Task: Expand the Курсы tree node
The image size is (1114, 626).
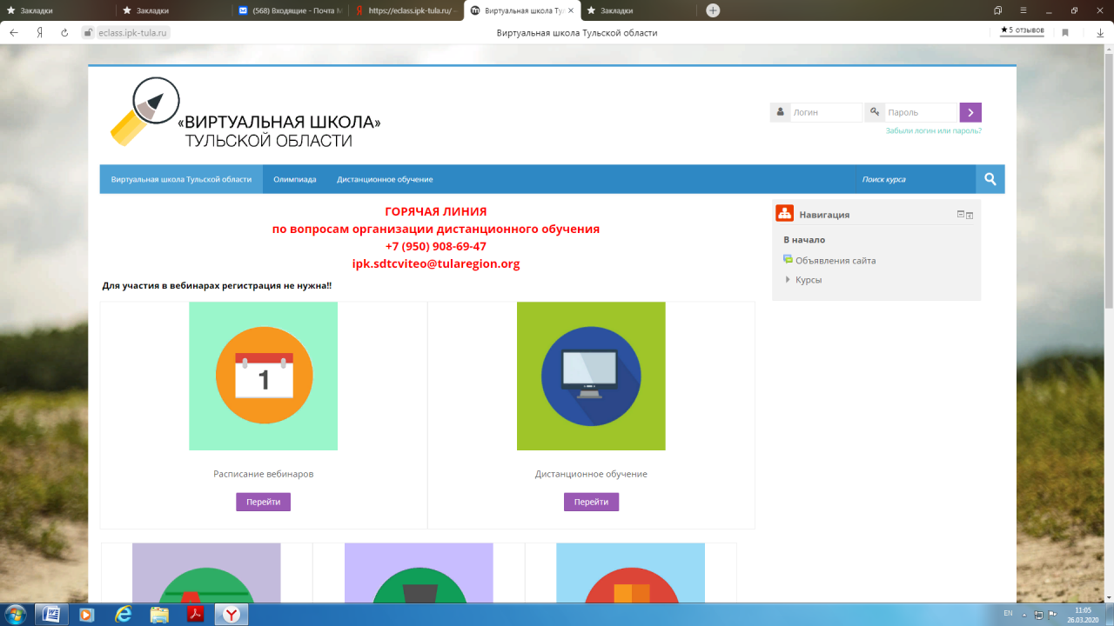Action: 788,280
